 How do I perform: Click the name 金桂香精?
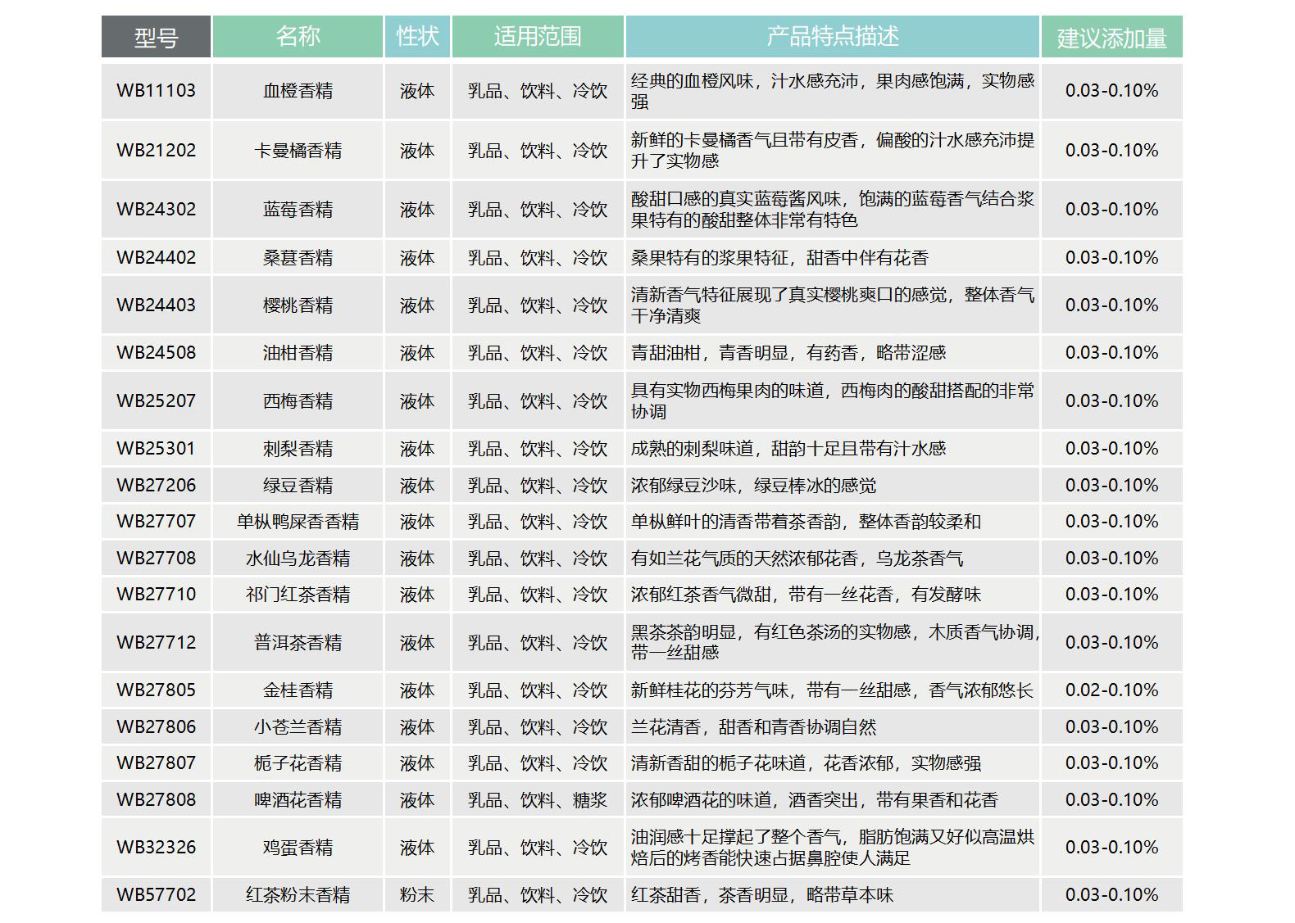tap(298, 690)
